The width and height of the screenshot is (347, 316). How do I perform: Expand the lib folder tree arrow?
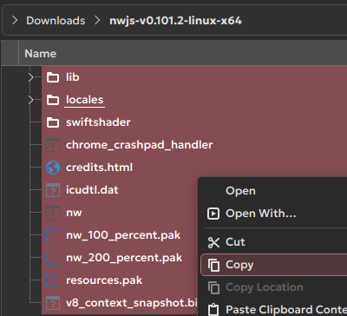(31, 77)
